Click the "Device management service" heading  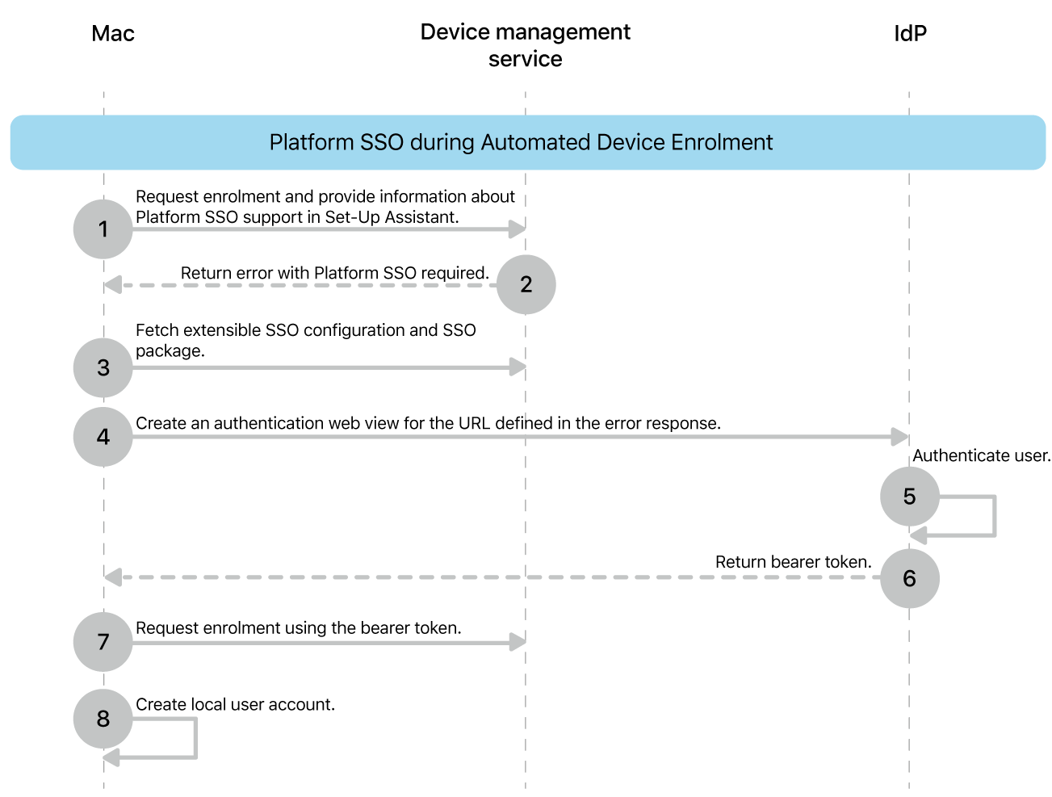(x=526, y=45)
